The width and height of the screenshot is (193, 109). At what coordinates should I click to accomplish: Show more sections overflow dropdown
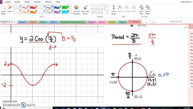tap(145, 22)
